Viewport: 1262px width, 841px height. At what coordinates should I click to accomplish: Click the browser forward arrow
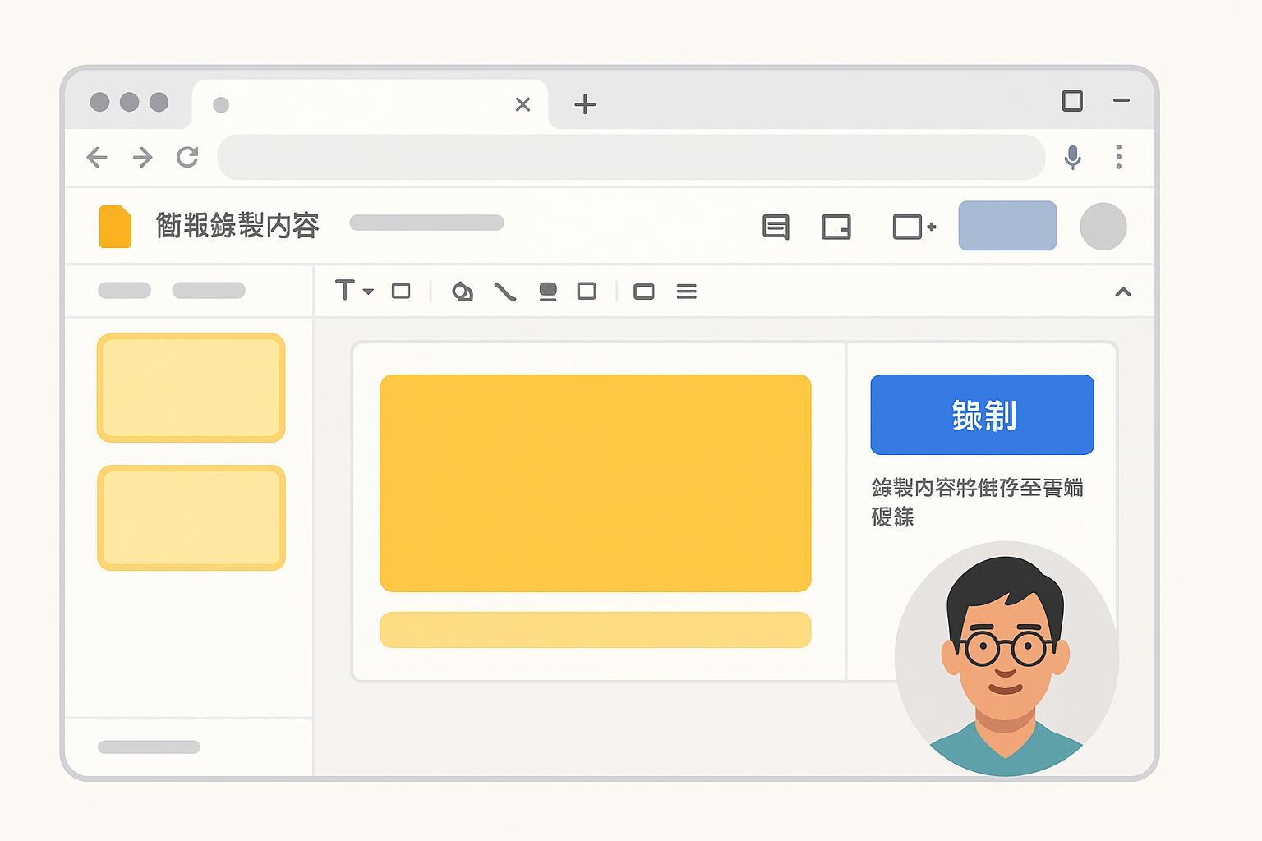click(x=143, y=157)
